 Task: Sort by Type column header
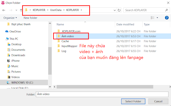point(147,24)
